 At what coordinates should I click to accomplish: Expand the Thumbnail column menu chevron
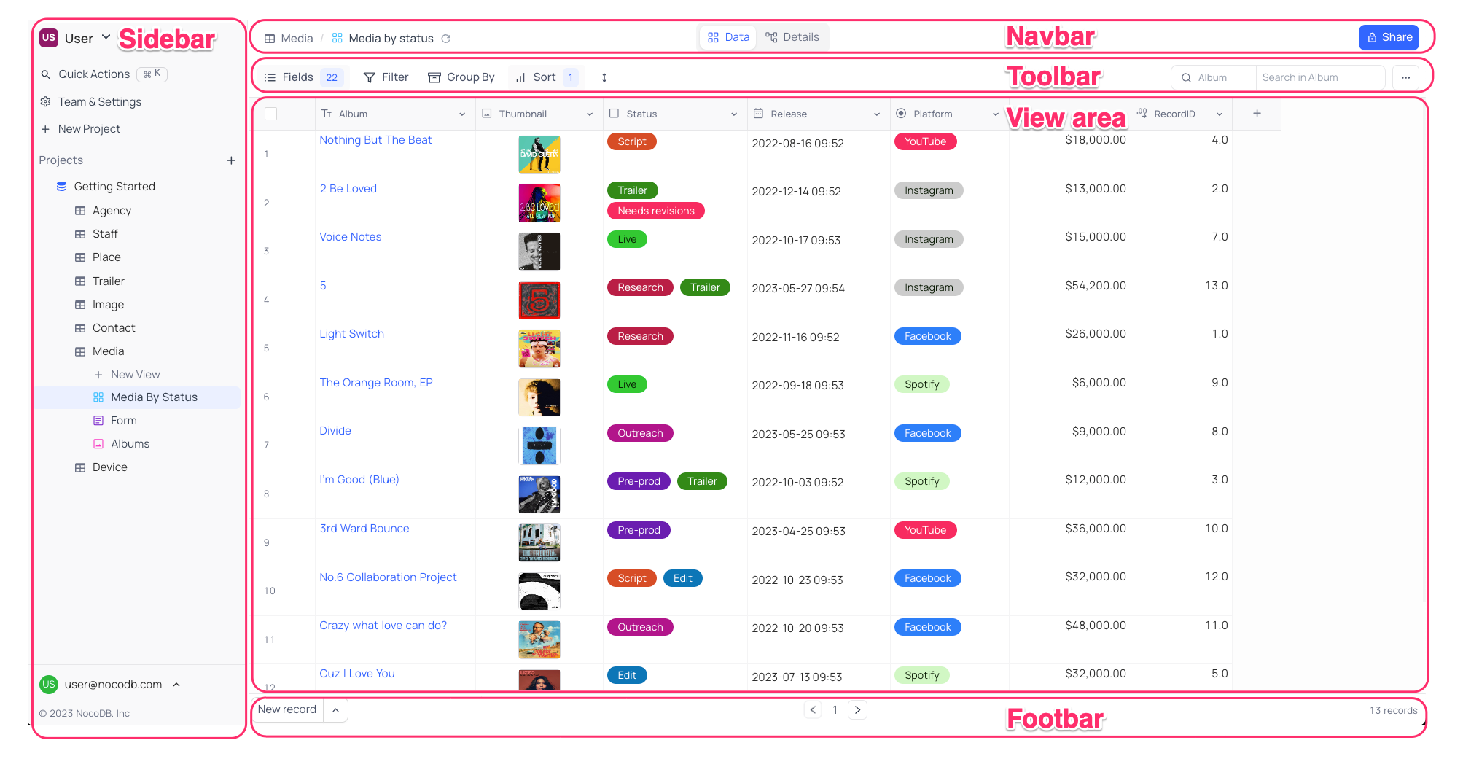pyautogui.click(x=590, y=114)
